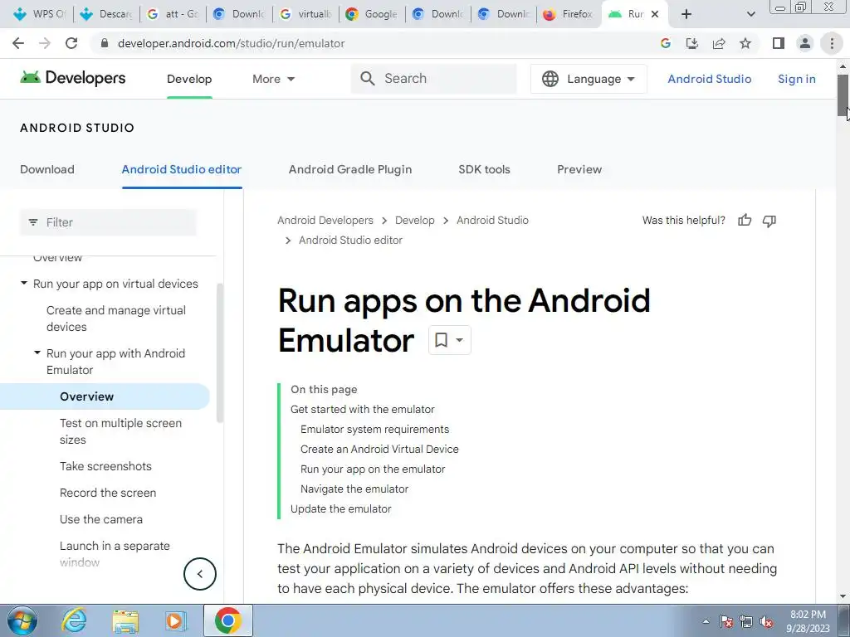Open Create and manage virtual devices
This screenshot has height=637, width=850.
coord(116,318)
